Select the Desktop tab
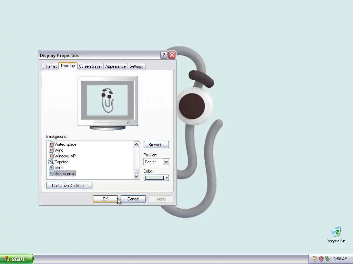The height and width of the screenshot is (264, 353). [68, 66]
